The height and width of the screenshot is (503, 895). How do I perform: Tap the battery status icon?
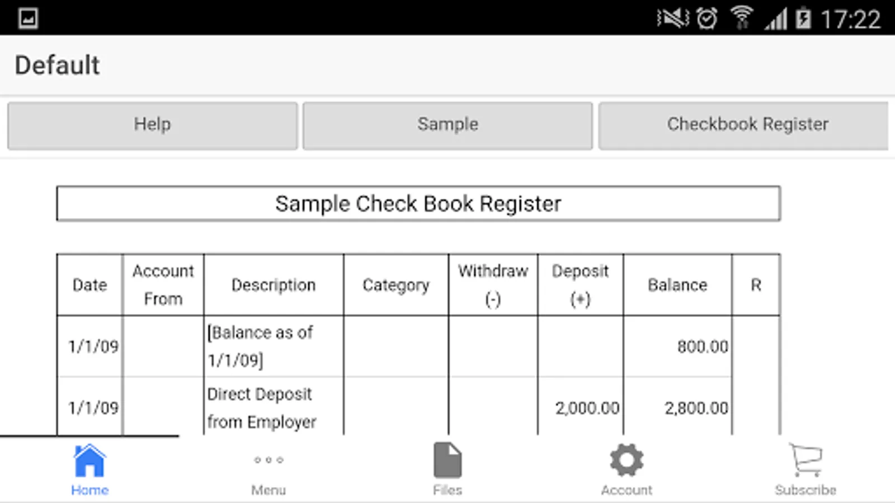(803, 18)
